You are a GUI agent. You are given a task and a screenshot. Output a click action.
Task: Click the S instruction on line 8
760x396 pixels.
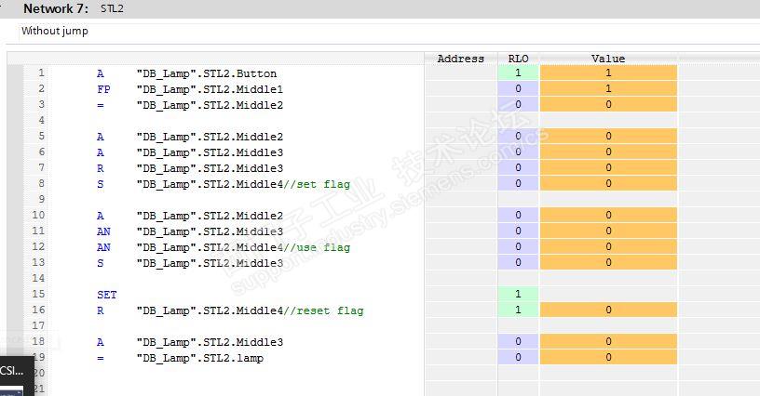101,184
